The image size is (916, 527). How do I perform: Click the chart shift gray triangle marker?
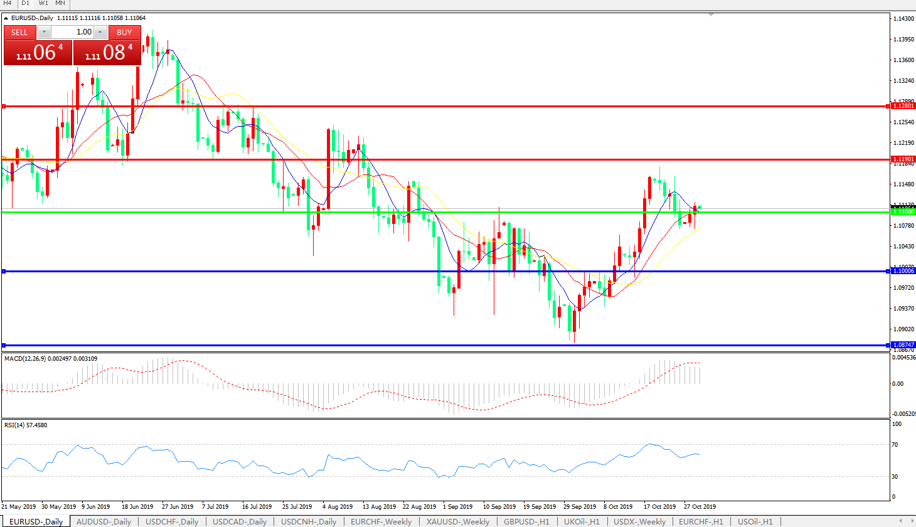pyautogui.click(x=711, y=14)
